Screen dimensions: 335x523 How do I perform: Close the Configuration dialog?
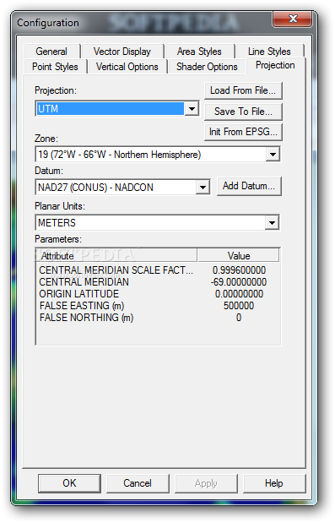coord(293,19)
